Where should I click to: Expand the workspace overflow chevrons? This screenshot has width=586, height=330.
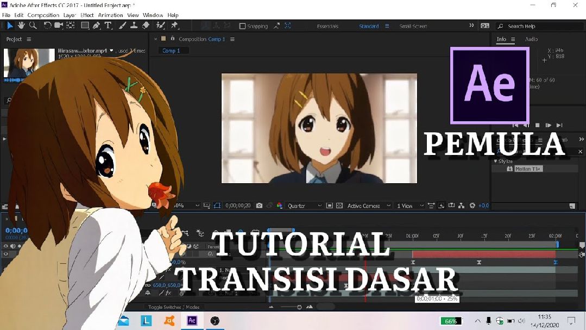pyautogui.click(x=471, y=26)
